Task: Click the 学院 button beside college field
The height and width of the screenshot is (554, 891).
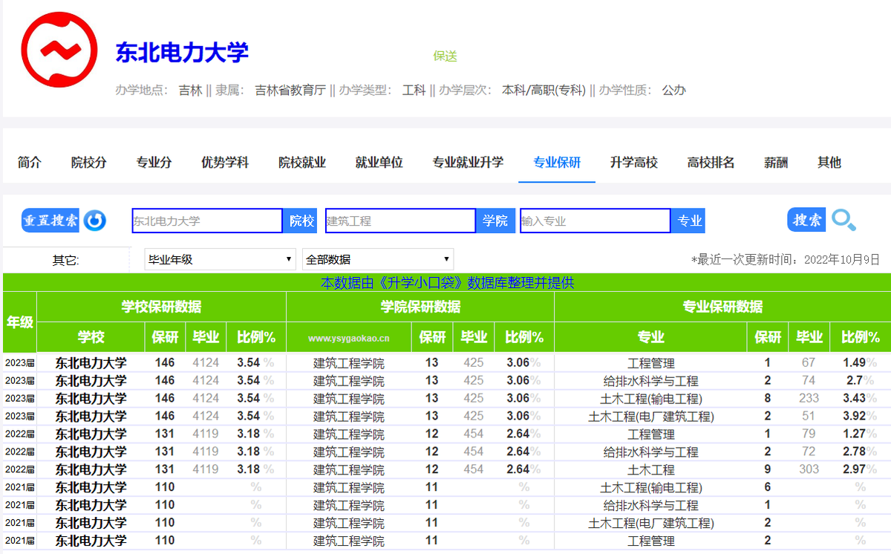Action: coord(495,221)
